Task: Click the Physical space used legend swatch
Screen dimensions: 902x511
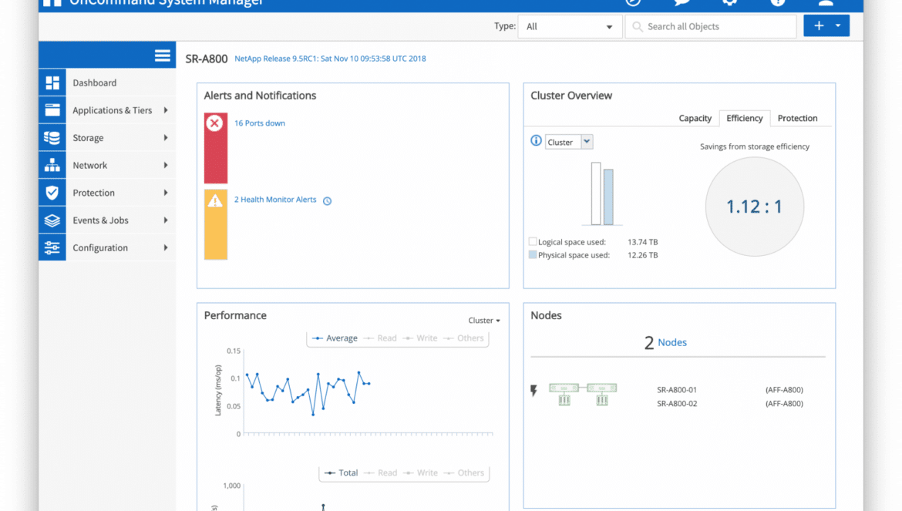Action: [x=533, y=254]
